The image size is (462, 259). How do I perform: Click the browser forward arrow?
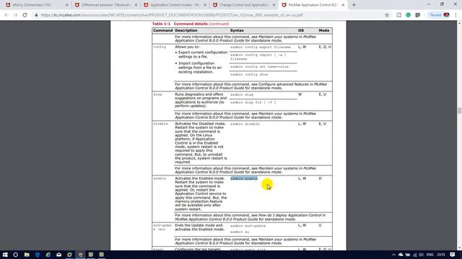click(x=16, y=15)
